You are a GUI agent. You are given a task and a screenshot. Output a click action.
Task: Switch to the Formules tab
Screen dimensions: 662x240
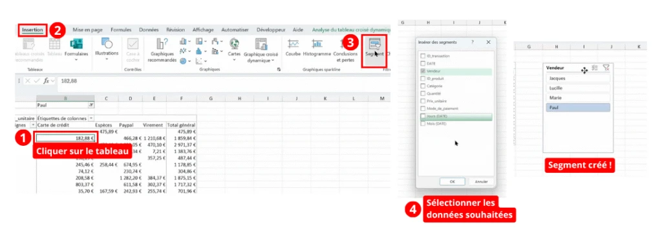pyautogui.click(x=121, y=30)
